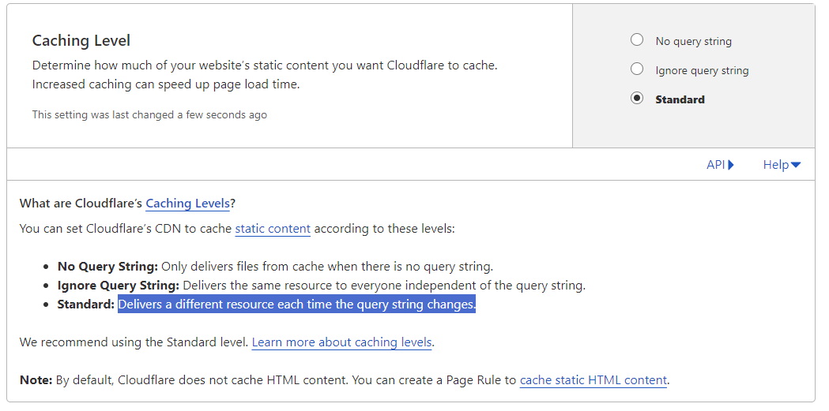
Task: Click the 'No query string' option label
Action: coord(693,41)
